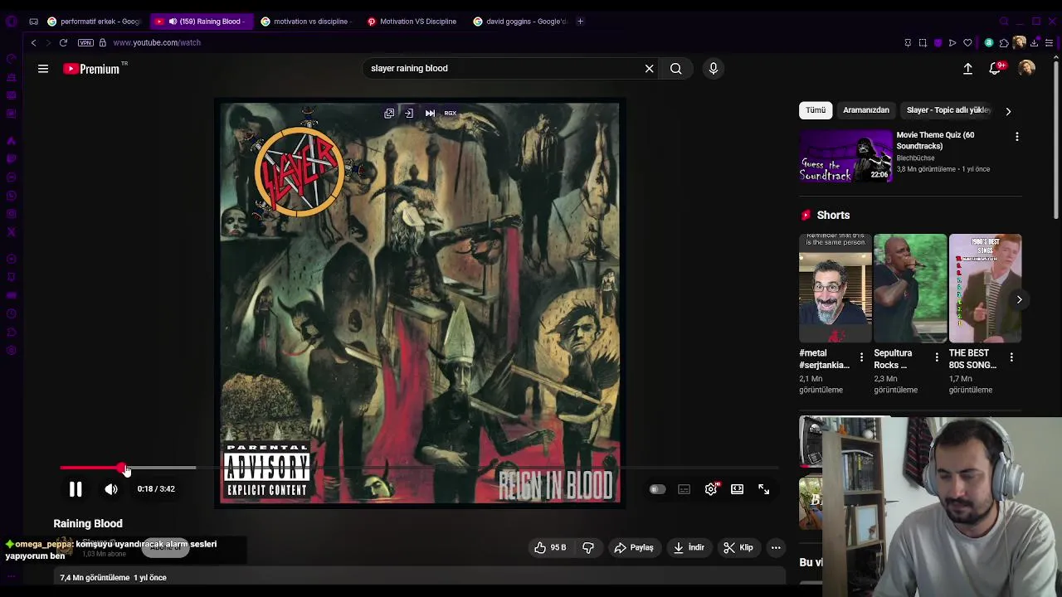Open options for Sepultura Rocks short
This screenshot has height=597, width=1062.
coord(937,357)
